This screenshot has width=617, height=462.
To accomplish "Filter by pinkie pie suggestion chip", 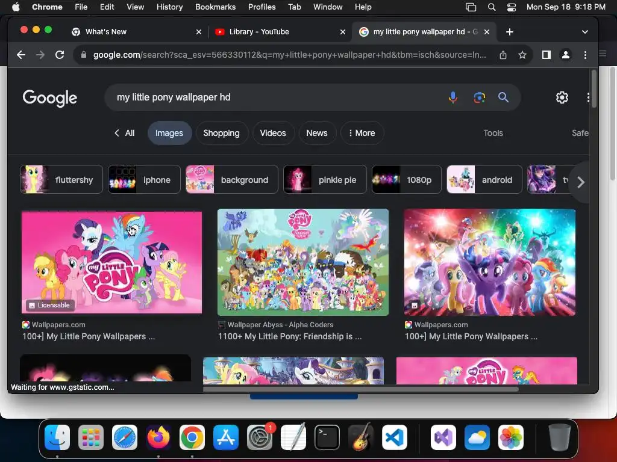I will tap(325, 180).
